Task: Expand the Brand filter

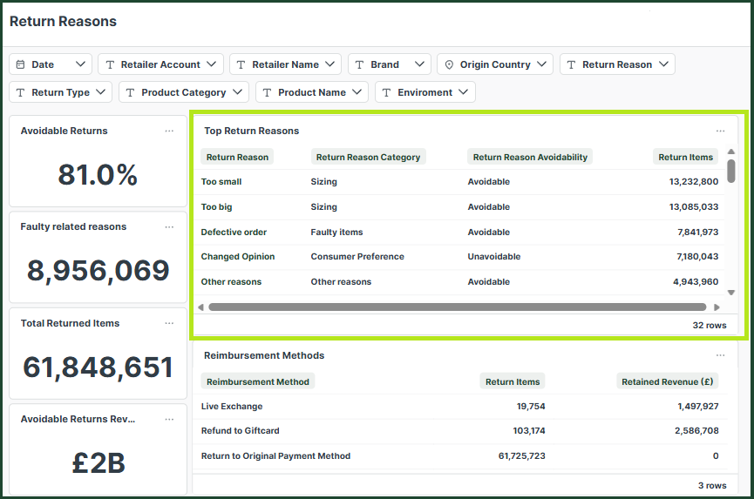Action: (390, 64)
